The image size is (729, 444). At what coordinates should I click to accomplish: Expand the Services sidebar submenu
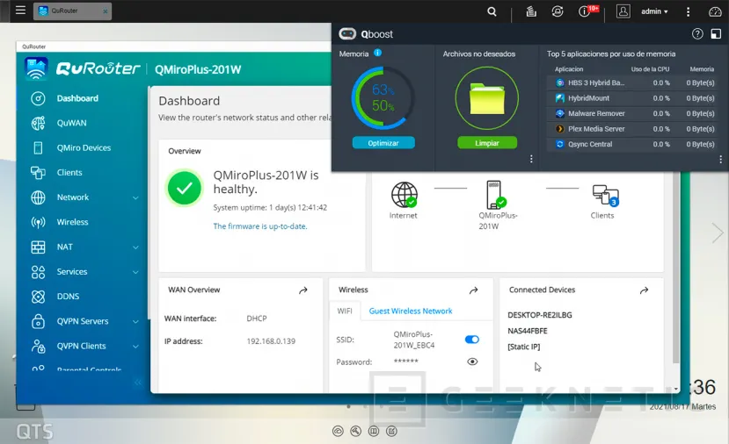(x=135, y=272)
